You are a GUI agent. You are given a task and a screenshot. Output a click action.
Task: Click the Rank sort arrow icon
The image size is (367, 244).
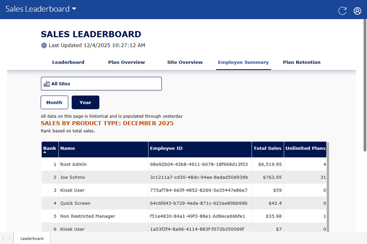pyautogui.click(x=44, y=152)
